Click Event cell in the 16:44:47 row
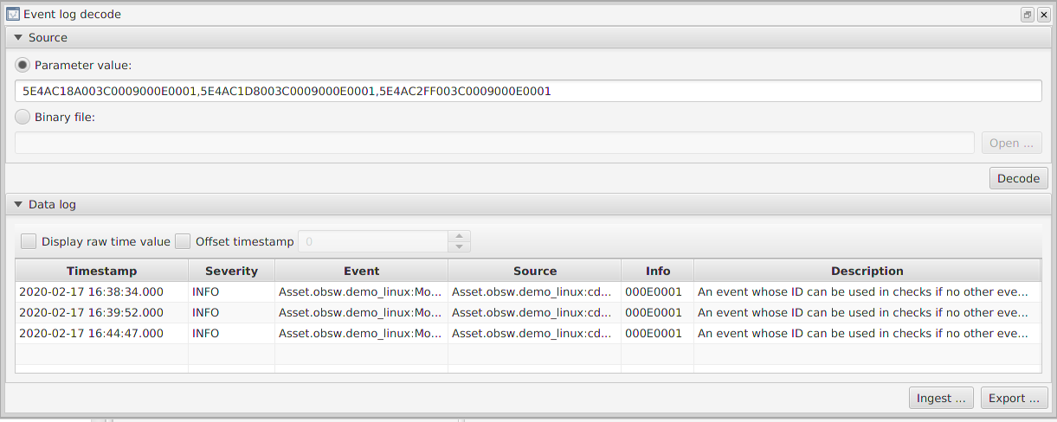Image resolution: width=1057 pixels, height=422 pixels. (x=361, y=333)
